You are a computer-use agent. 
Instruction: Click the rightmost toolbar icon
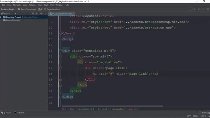click(208, 9)
